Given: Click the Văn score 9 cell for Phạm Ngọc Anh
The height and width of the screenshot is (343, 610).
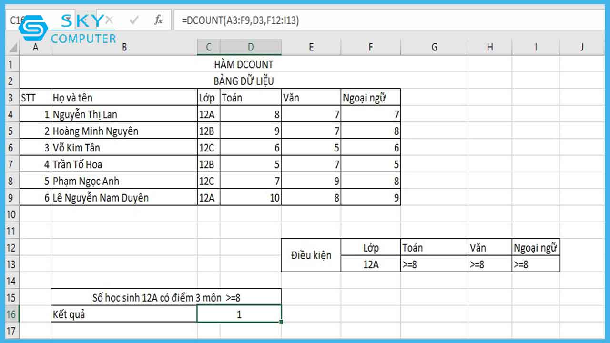Looking at the screenshot, I should pos(311,181).
